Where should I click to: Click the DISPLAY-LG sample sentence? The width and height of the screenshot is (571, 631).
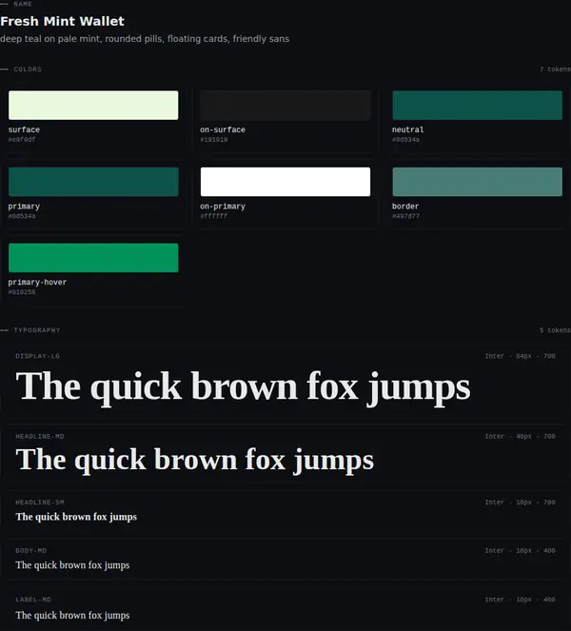(x=243, y=386)
